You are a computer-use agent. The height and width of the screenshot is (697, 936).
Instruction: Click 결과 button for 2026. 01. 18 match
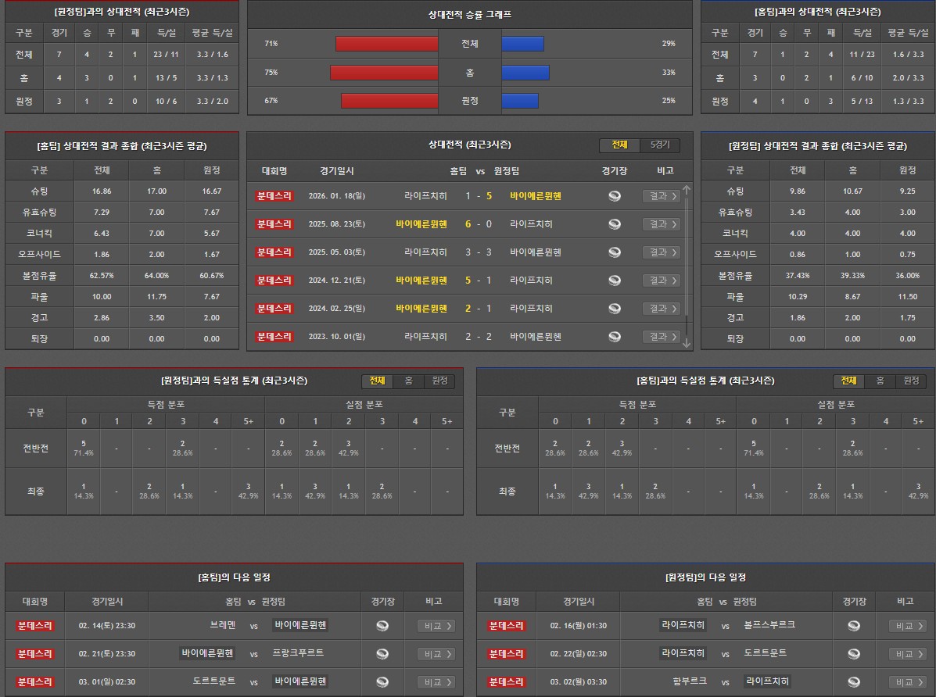tap(661, 196)
